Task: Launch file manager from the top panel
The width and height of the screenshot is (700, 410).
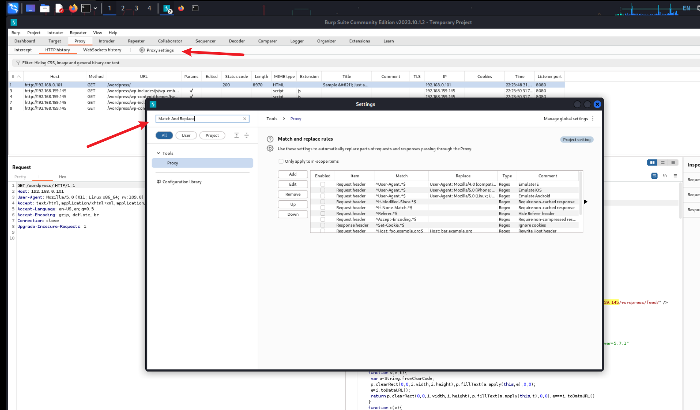Action: 45,8
